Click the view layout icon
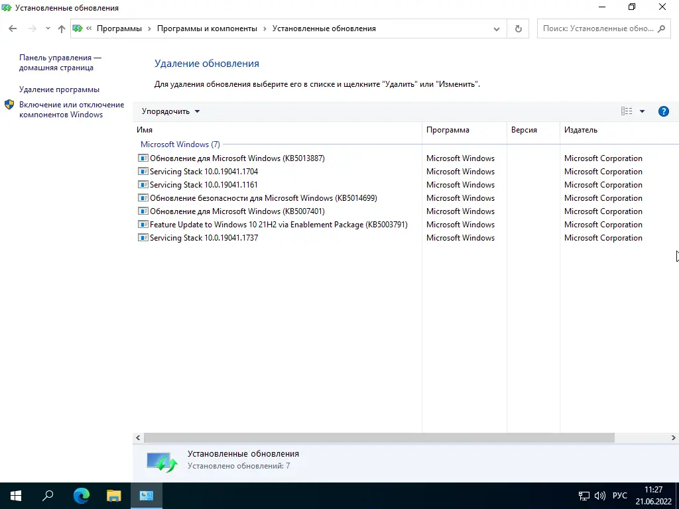The width and height of the screenshot is (679, 509). coord(626,111)
